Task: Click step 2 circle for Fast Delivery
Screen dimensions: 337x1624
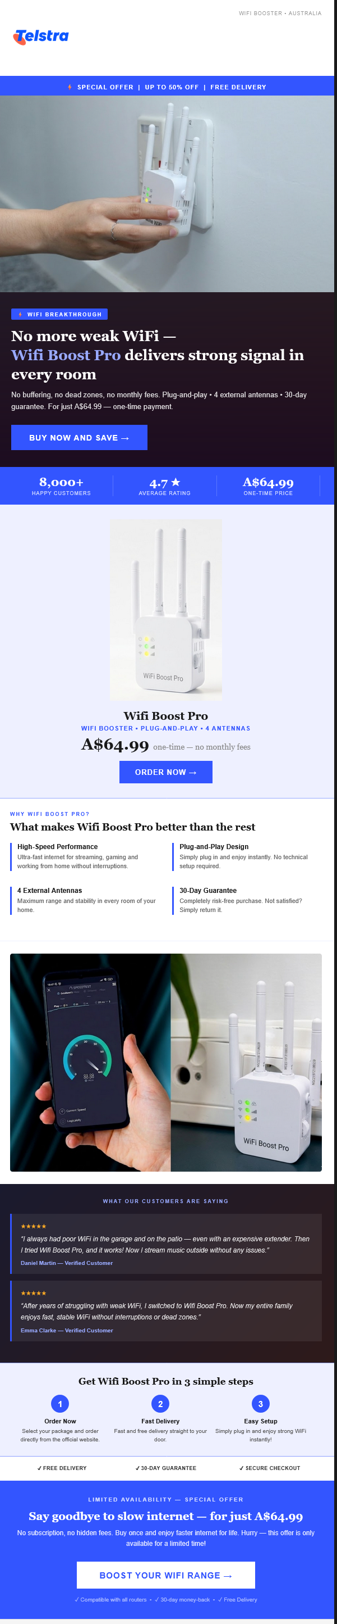Action: pos(160,1403)
